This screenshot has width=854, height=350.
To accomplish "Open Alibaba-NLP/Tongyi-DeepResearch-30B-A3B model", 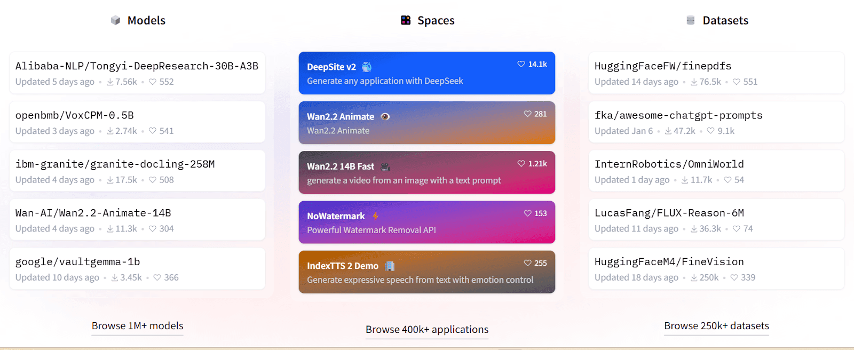I will (x=137, y=66).
